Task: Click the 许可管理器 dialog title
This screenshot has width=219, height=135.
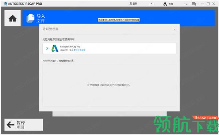Action: pyautogui.click(x=50, y=29)
